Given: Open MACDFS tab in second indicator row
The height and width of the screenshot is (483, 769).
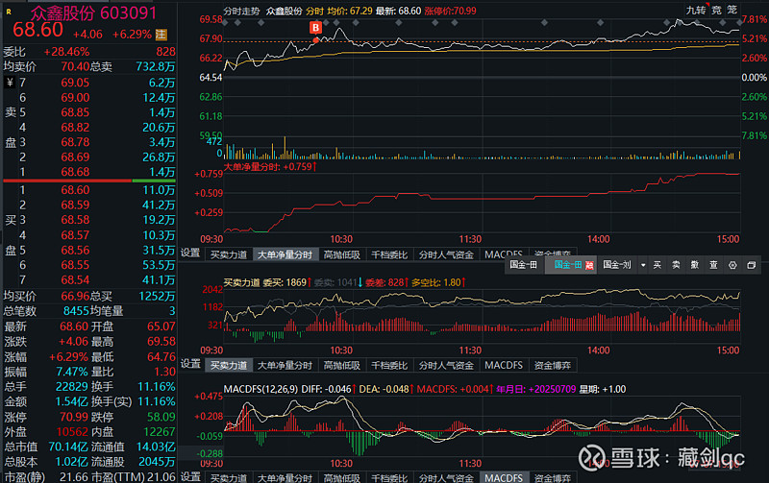Looking at the screenshot, I should [x=504, y=365].
